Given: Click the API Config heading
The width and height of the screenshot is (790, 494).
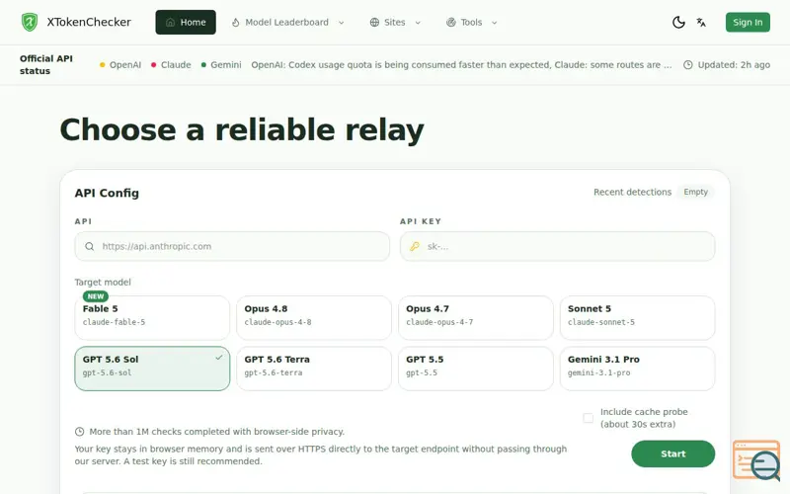Looking at the screenshot, I should 107,193.
